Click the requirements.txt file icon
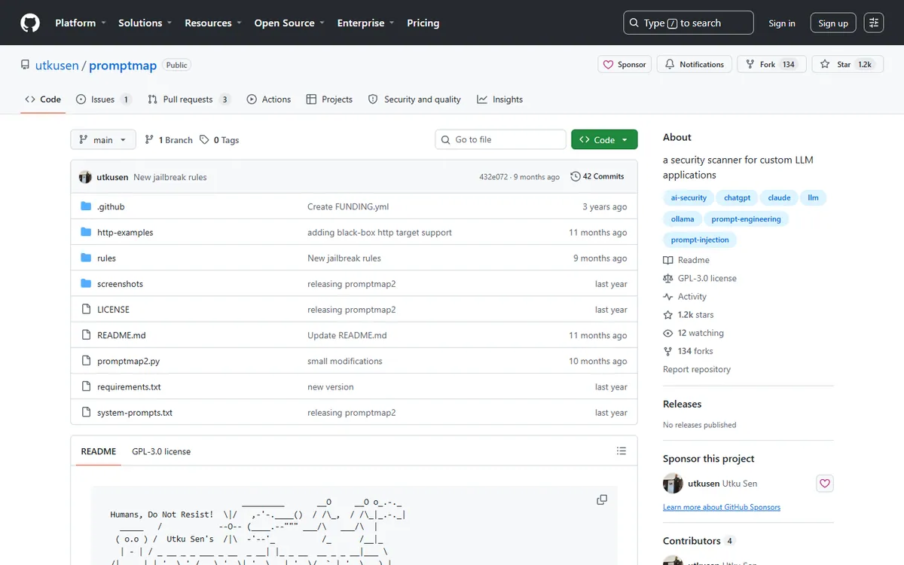Image resolution: width=904 pixels, height=565 pixels. (85, 386)
